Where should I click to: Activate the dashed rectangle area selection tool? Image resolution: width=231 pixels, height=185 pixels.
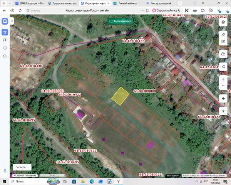point(5,48)
